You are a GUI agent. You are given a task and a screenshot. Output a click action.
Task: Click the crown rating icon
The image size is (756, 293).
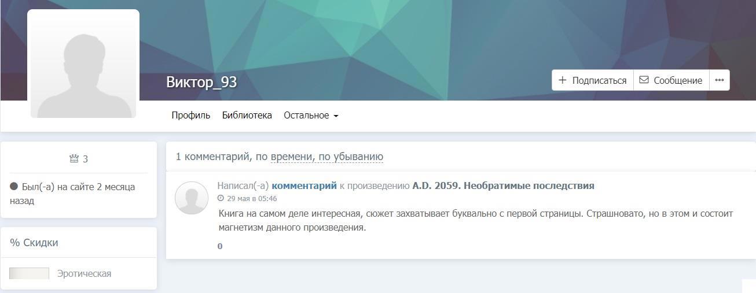point(74,159)
